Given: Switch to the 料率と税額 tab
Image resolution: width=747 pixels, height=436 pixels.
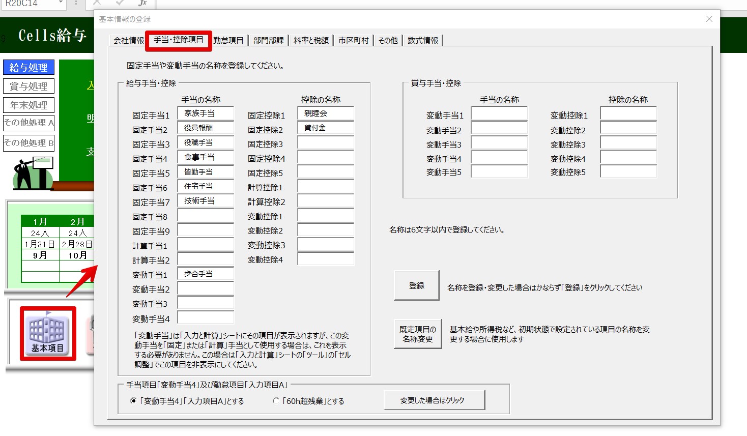Looking at the screenshot, I should 311,40.
